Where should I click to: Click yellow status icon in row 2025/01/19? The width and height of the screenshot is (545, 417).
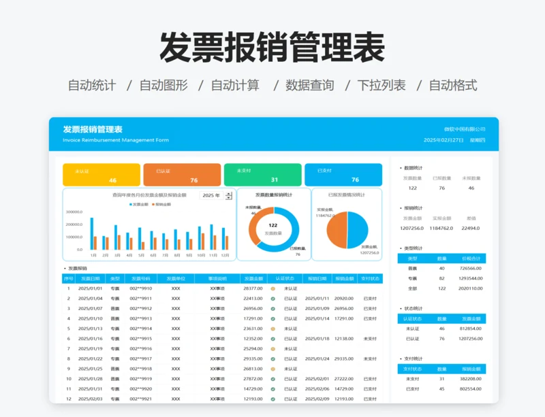coord(273,349)
